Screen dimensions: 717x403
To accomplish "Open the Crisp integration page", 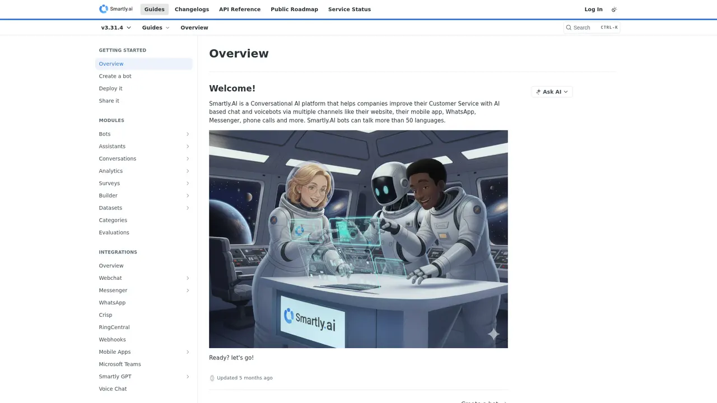I will 144,315.
